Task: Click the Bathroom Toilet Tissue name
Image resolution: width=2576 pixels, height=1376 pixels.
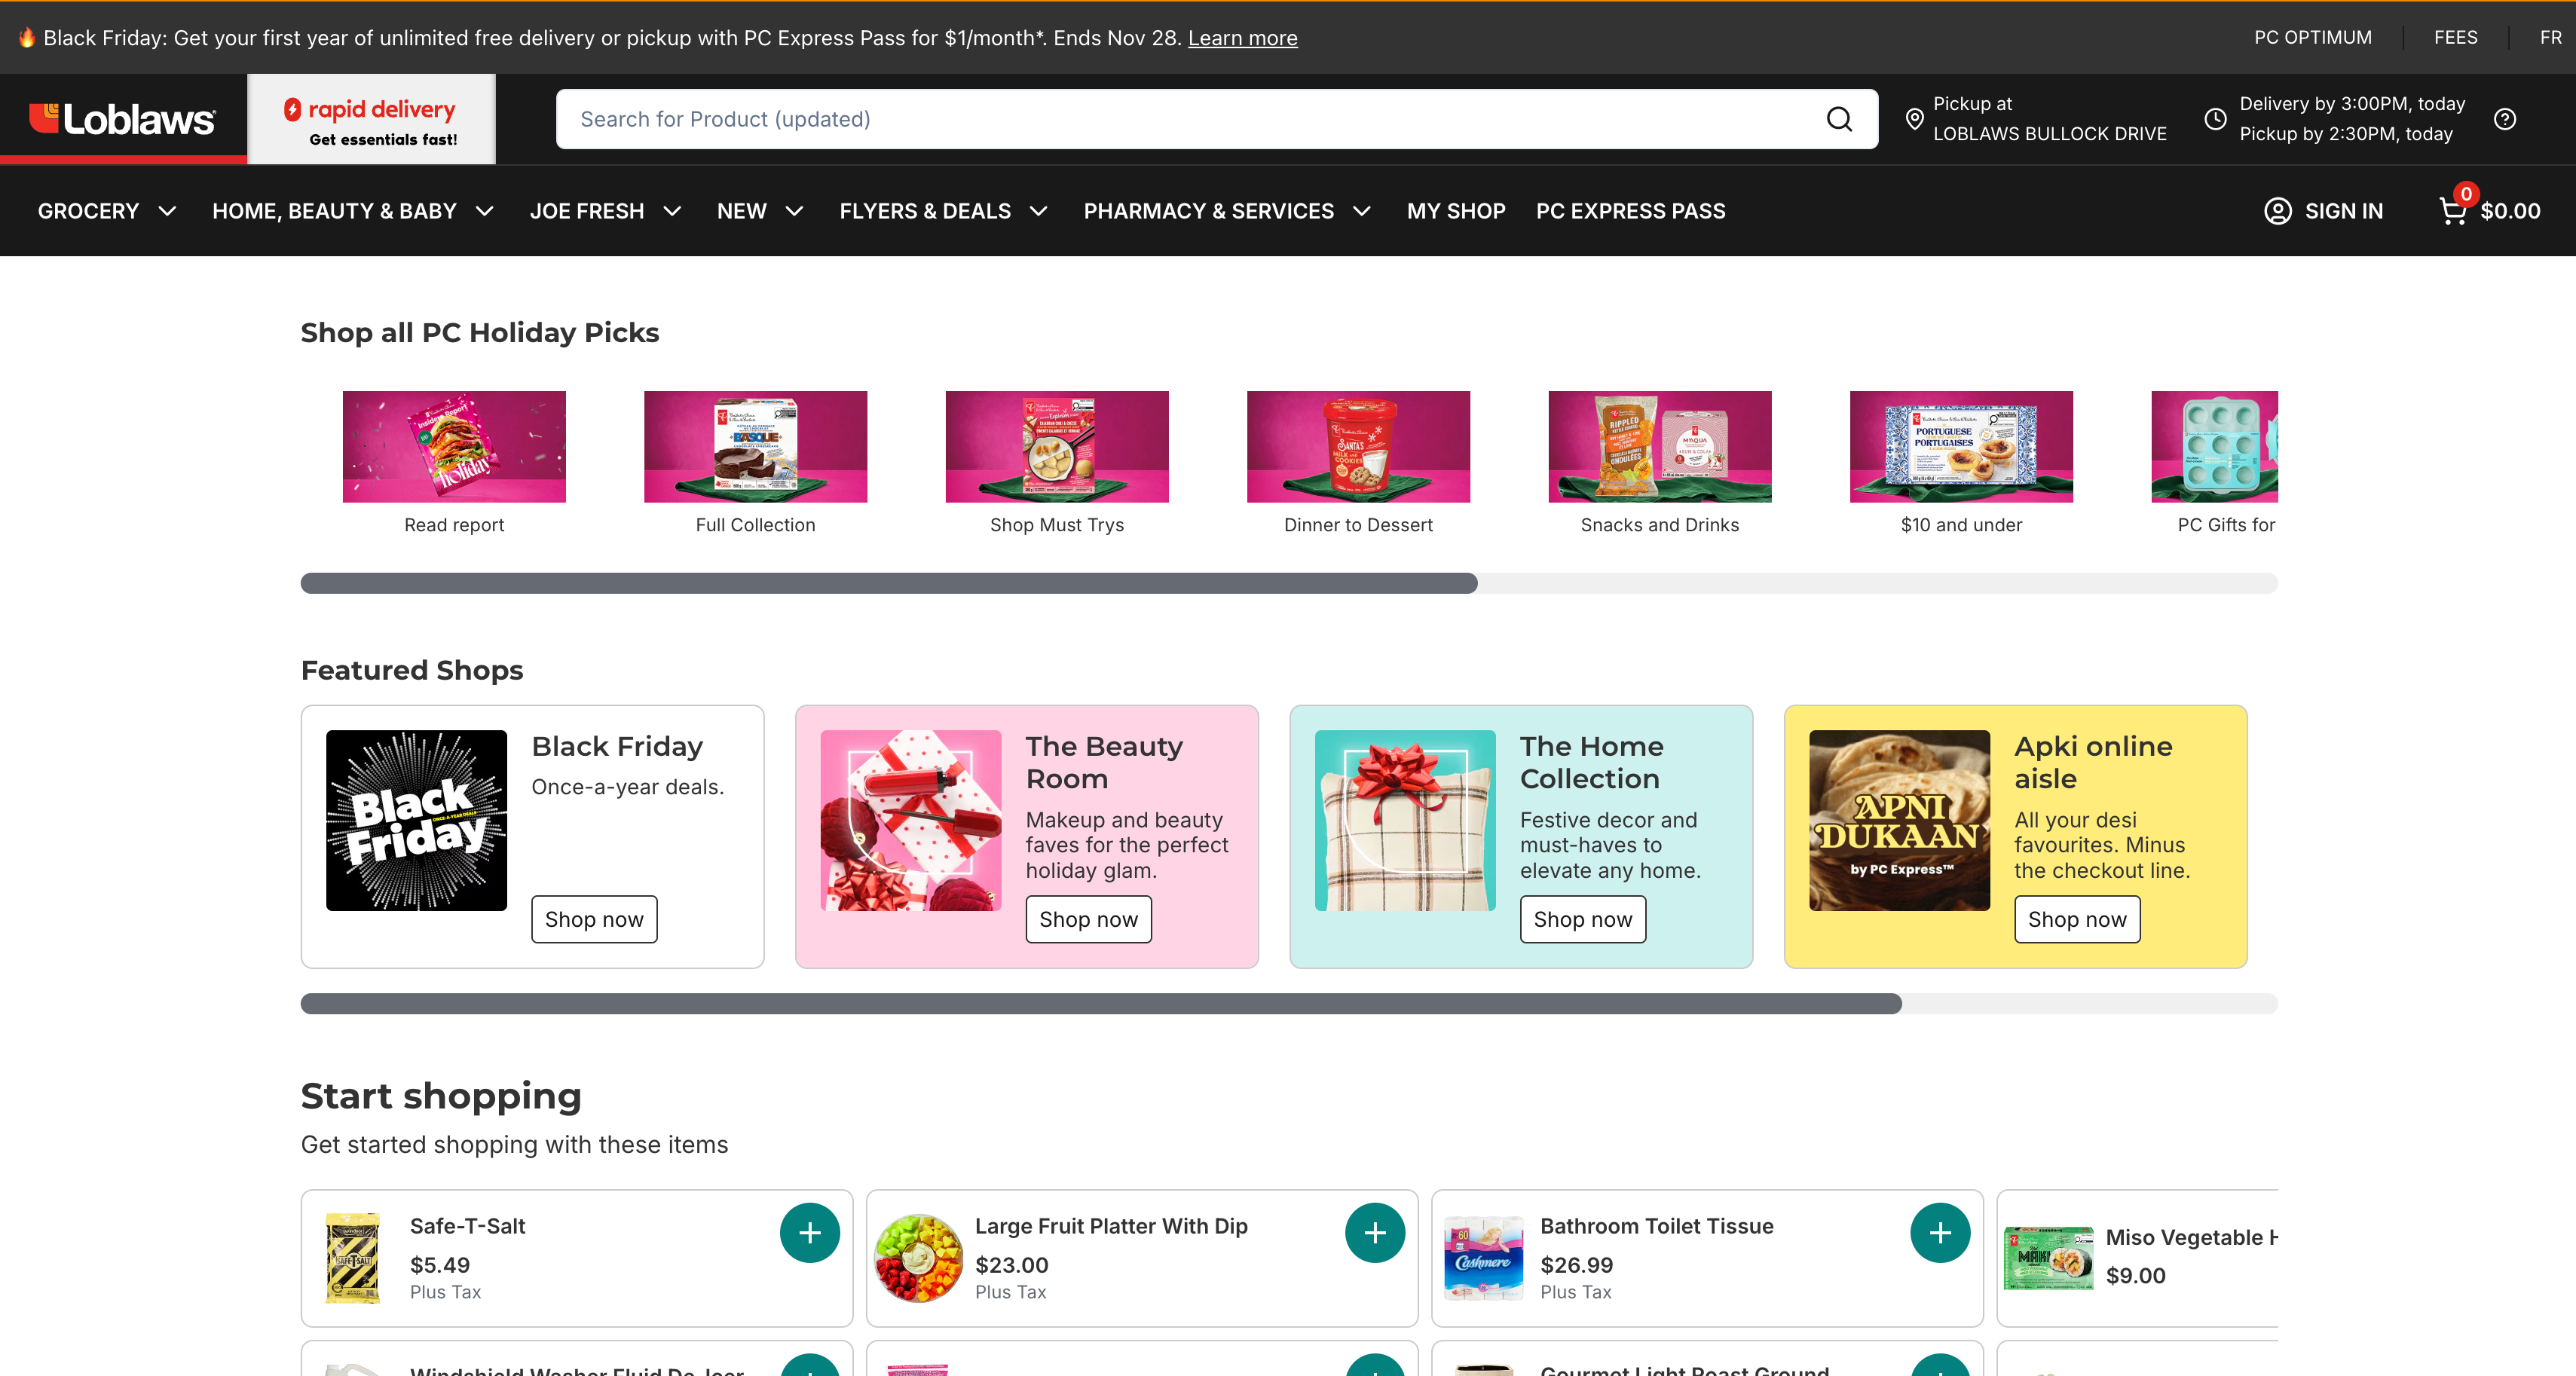Action: coord(1657,1226)
